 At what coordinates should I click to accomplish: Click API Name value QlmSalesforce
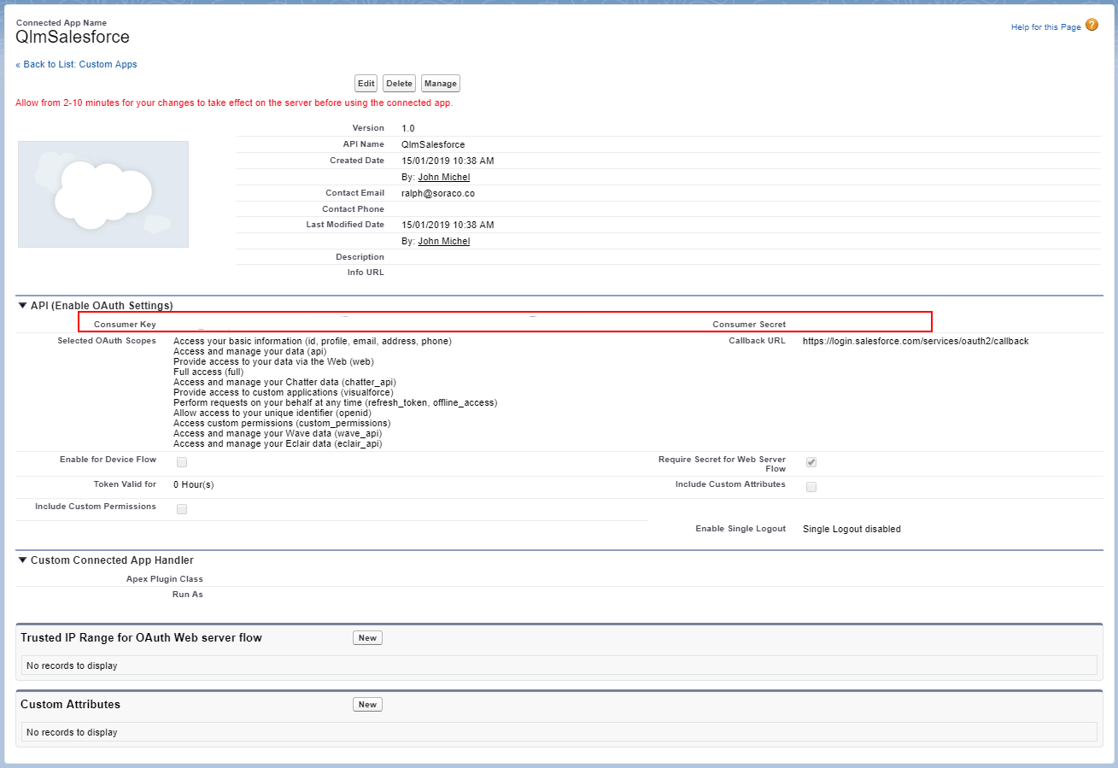coord(433,144)
